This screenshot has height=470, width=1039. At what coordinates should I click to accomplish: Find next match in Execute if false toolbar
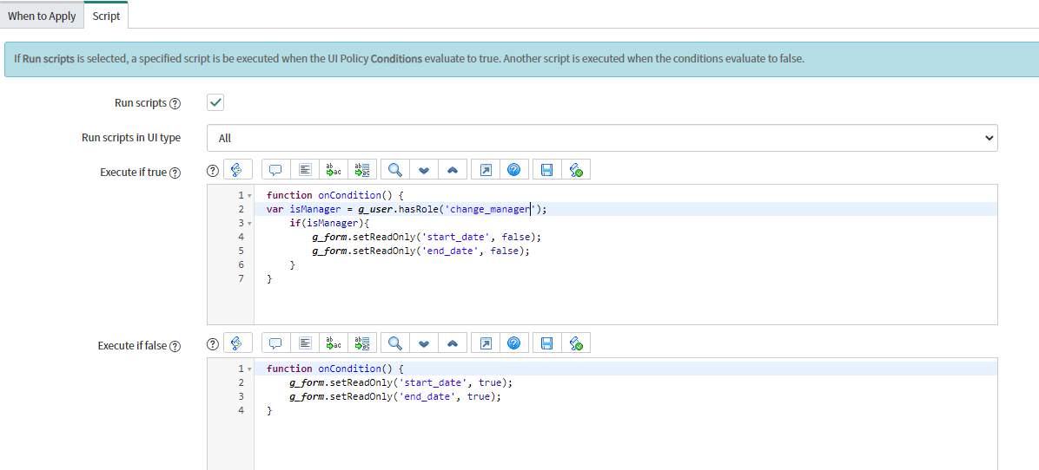(424, 343)
